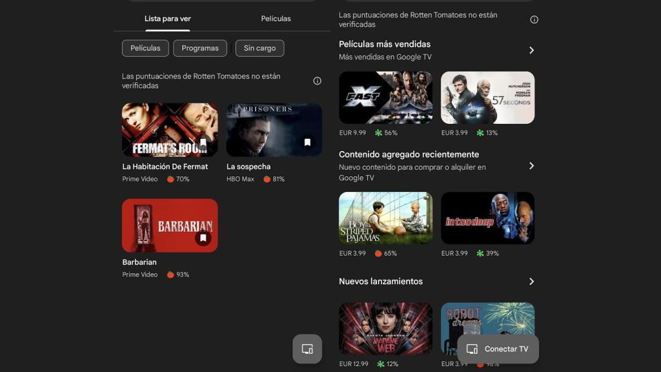Click the 65% tomato score icon

(x=378, y=253)
